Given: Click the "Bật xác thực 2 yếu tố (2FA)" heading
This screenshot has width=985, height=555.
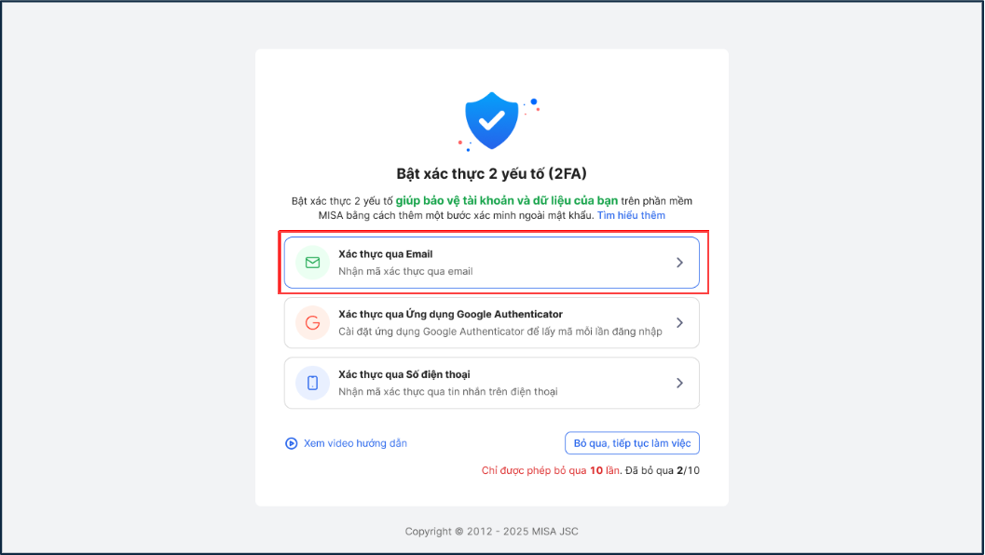Looking at the screenshot, I should (491, 174).
